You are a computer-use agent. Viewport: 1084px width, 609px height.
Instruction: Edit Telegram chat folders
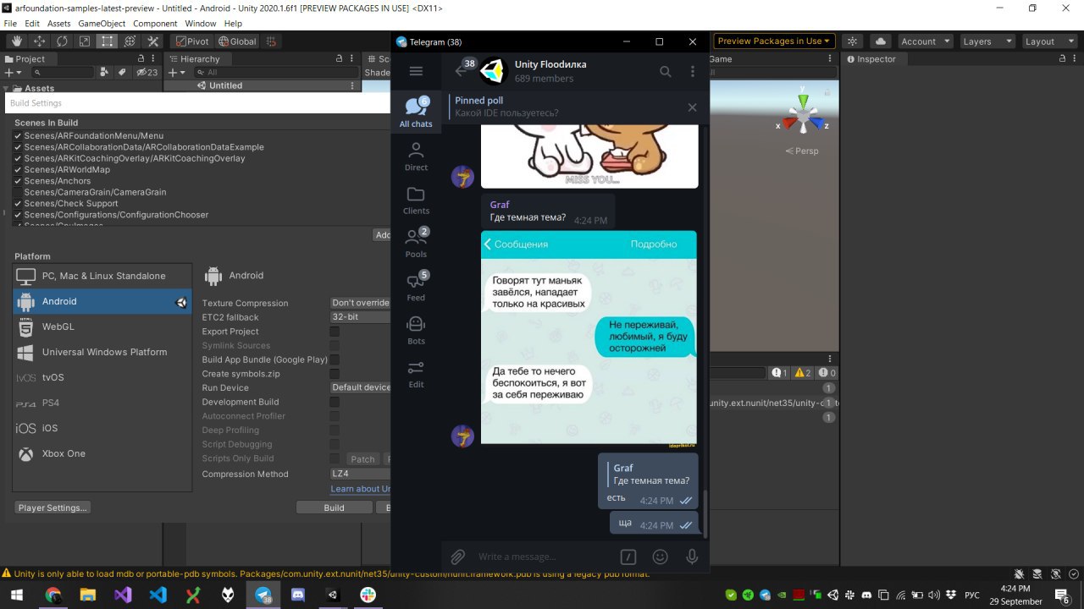point(416,374)
